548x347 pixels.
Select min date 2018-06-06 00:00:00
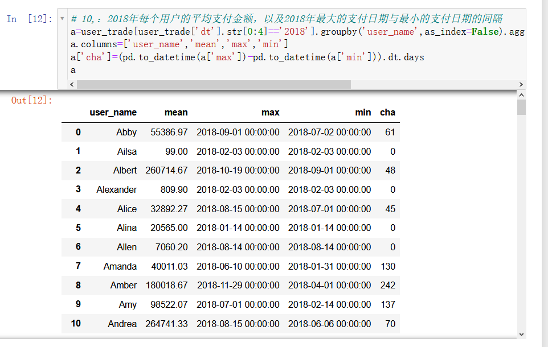pos(330,324)
